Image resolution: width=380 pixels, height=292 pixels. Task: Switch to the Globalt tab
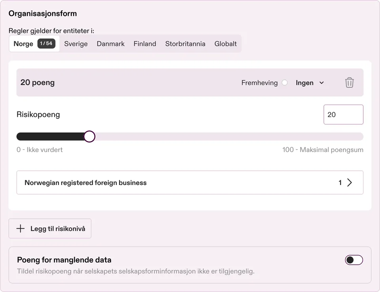click(x=225, y=44)
